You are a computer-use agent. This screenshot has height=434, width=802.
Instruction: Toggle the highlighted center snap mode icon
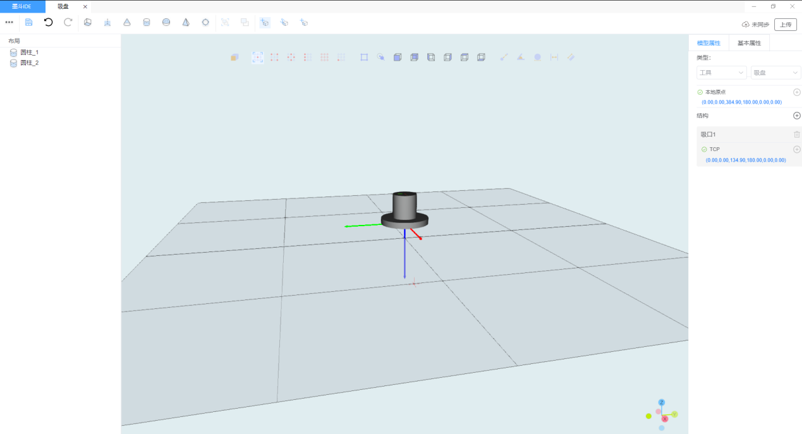coord(257,57)
